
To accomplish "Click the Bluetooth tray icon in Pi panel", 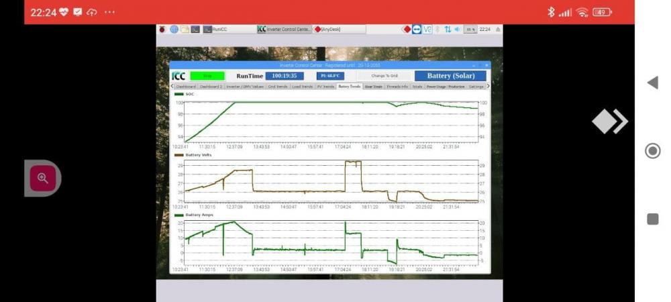I will pyautogui.click(x=437, y=29).
